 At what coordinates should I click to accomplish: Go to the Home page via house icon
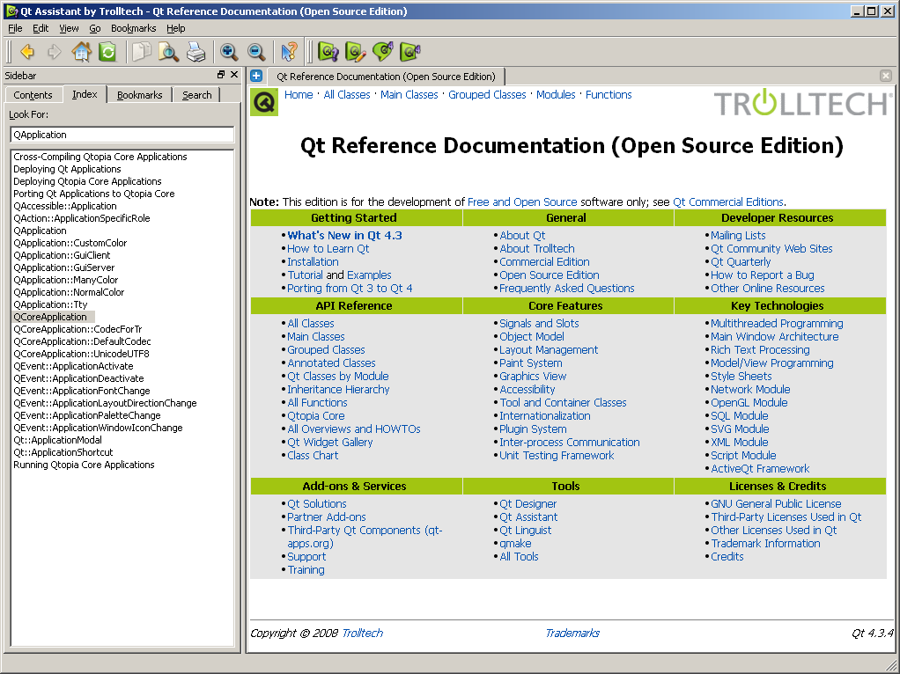[x=82, y=52]
